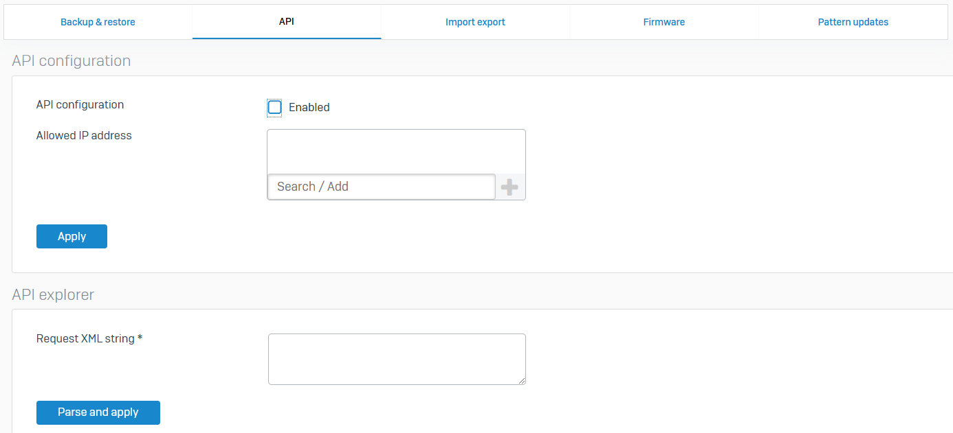953x433 pixels.
Task: Select the API tab
Action: [287, 22]
